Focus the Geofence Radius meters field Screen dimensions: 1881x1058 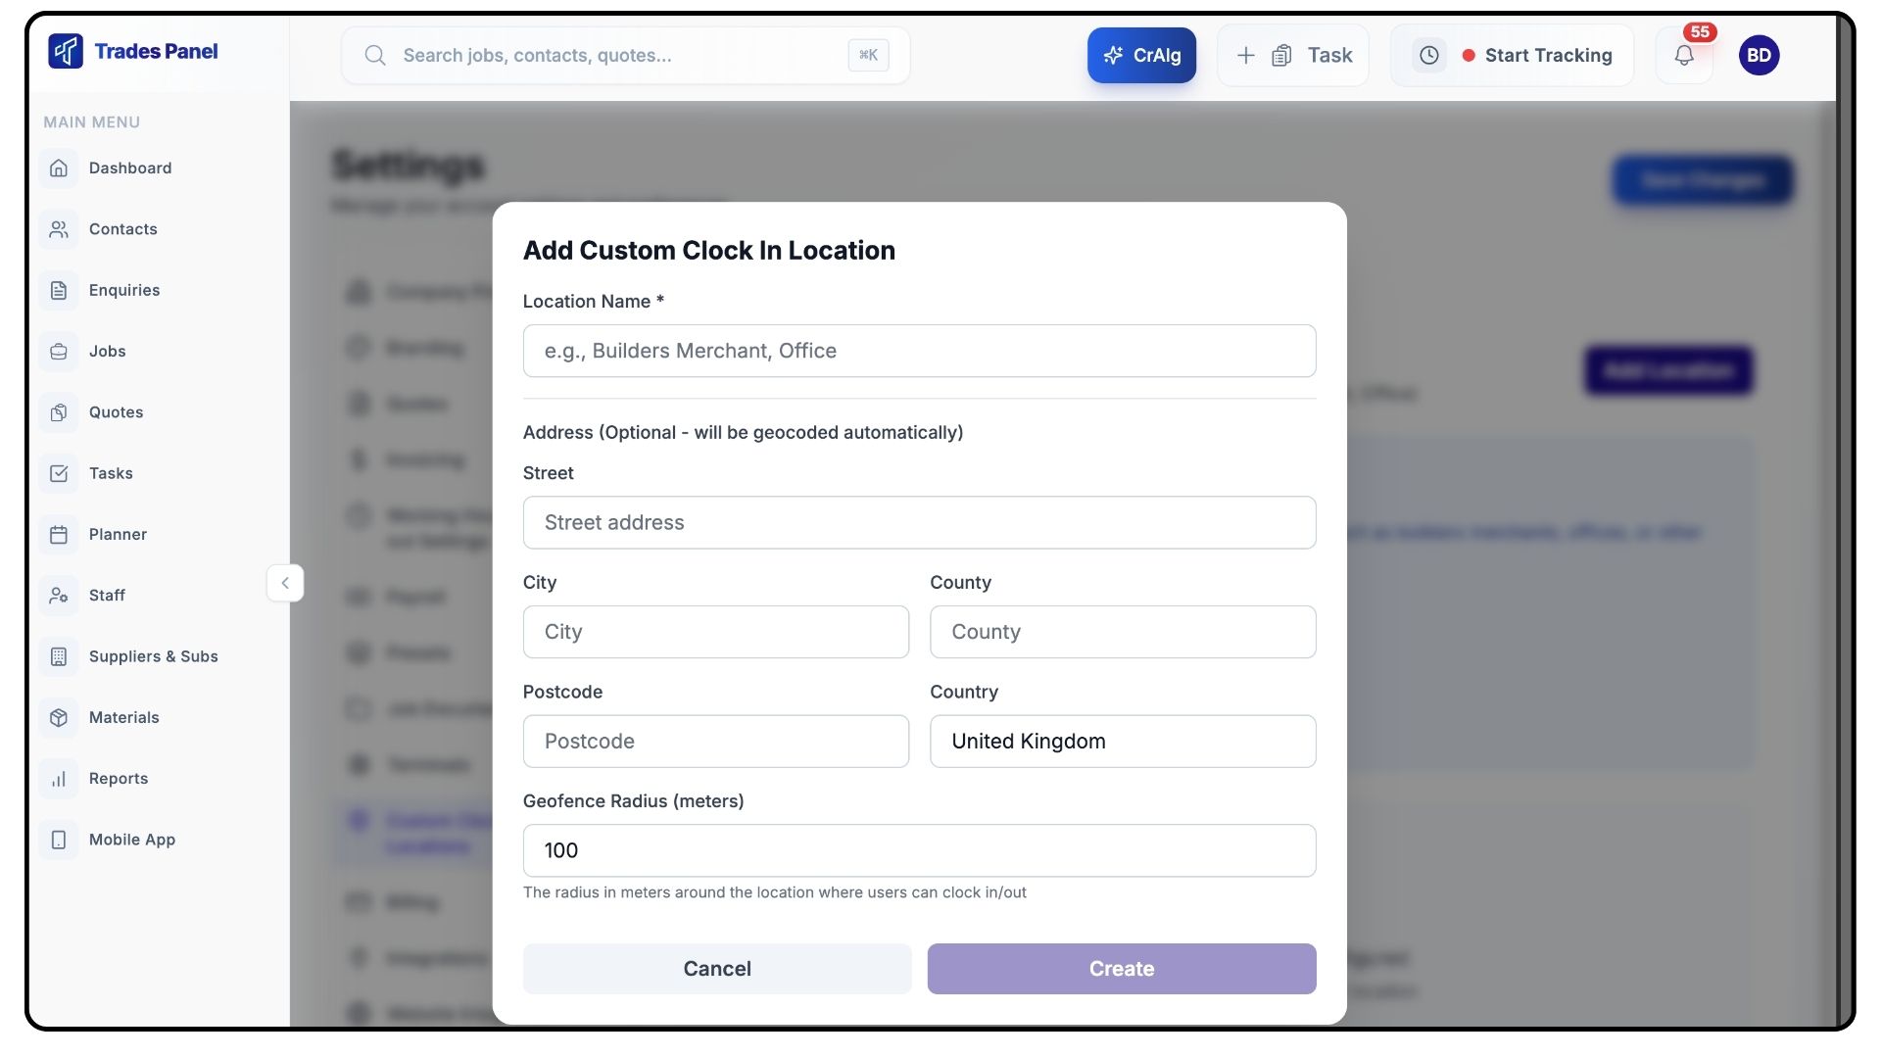(x=919, y=850)
